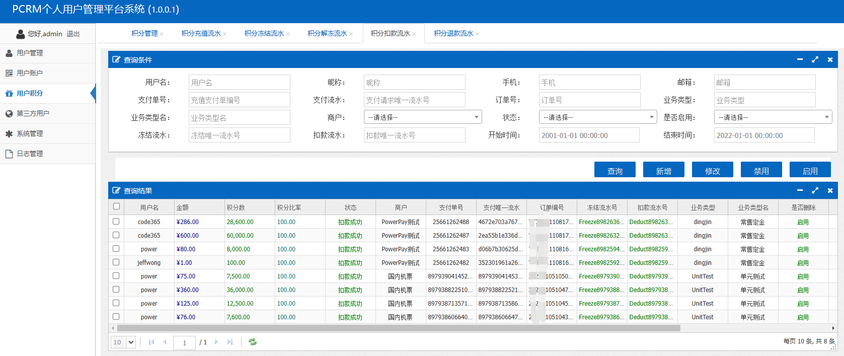Check the select-all checkbox in table header

[x=116, y=206]
